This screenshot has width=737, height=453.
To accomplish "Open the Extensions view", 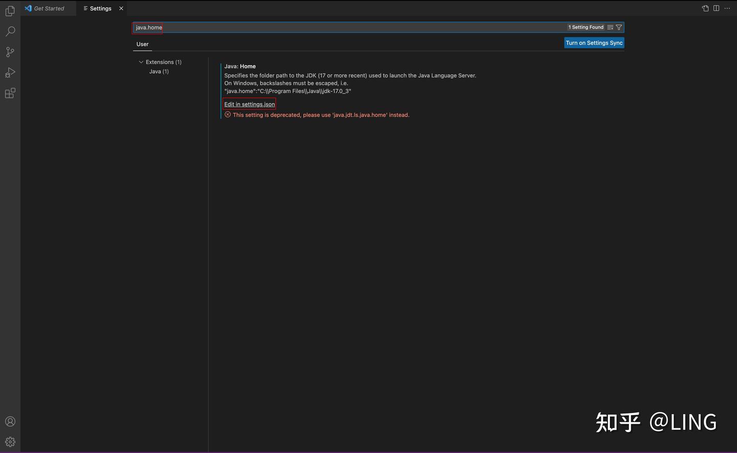I will coord(10,93).
